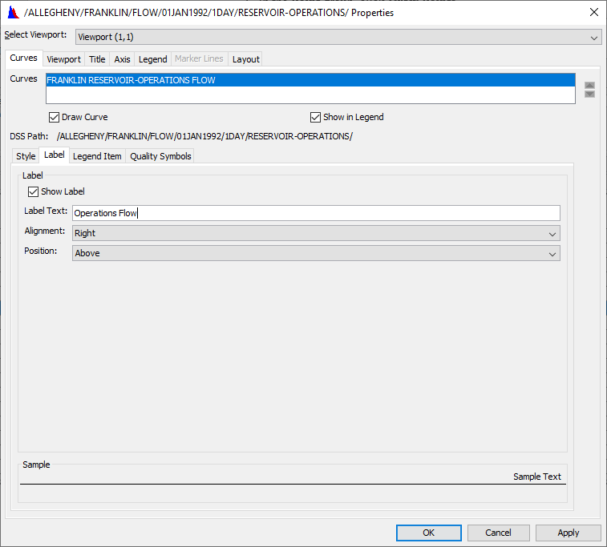This screenshot has width=607, height=547.
Task: Disable the Show Label checkbox
Action: [x=33, y=191]
